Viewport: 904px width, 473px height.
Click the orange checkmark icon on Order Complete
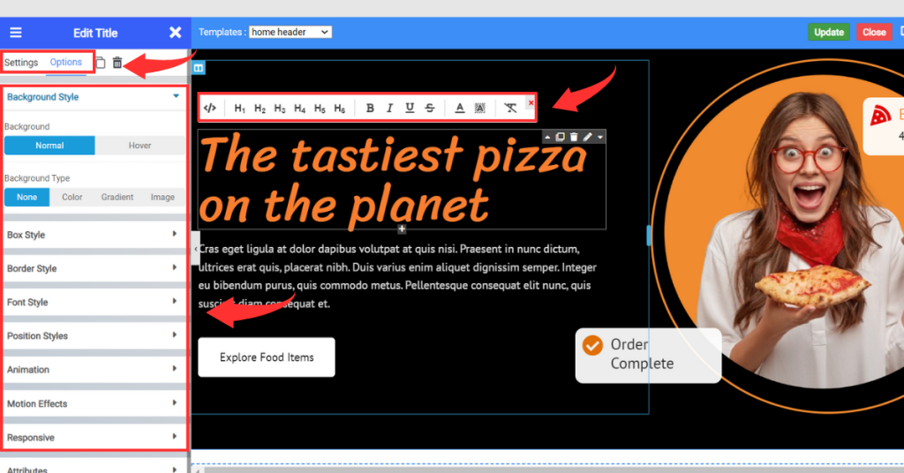pos(592,345)
